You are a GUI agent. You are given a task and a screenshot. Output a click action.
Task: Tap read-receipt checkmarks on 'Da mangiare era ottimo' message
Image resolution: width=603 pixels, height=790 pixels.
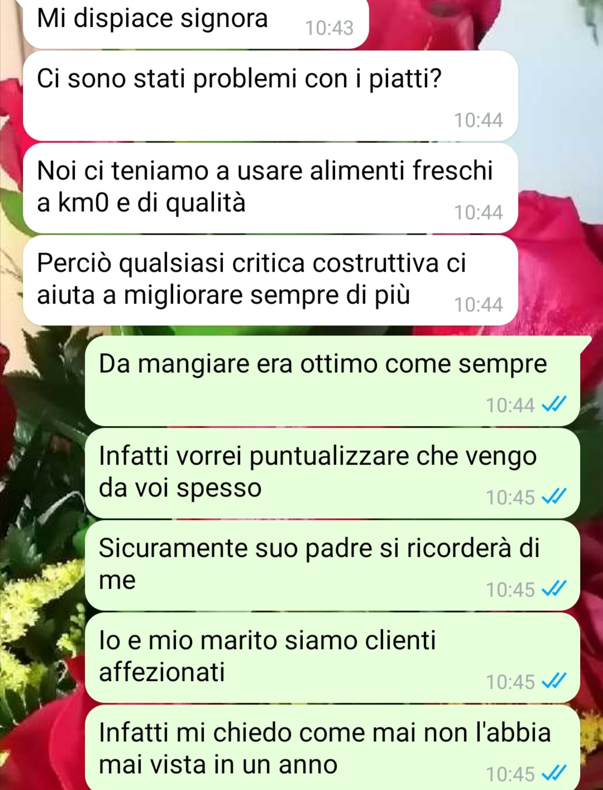coord(554,404)
